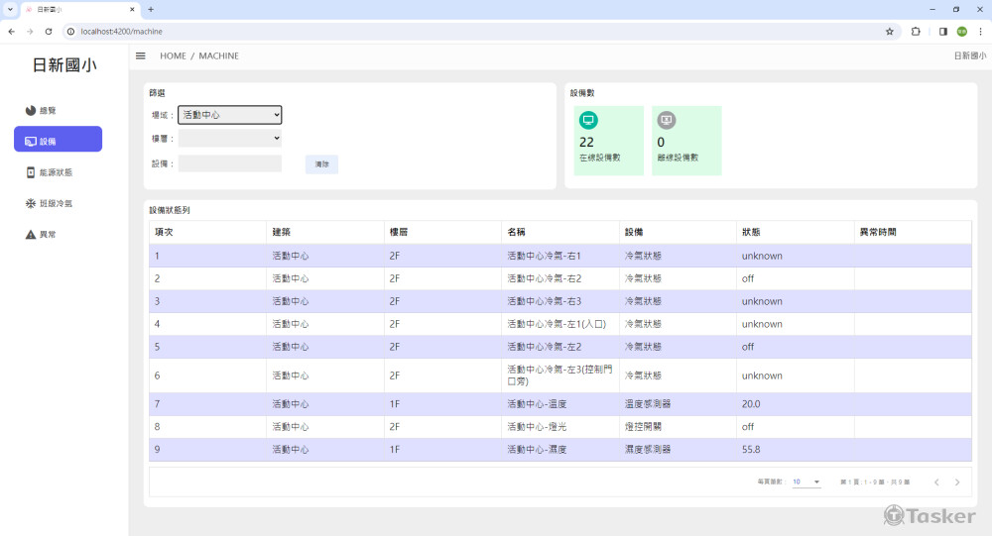This screenshot has width=992, height=536.
Task: Click the green online devices monitor icon
Action: pyautogui.click(x=588, y=121)
